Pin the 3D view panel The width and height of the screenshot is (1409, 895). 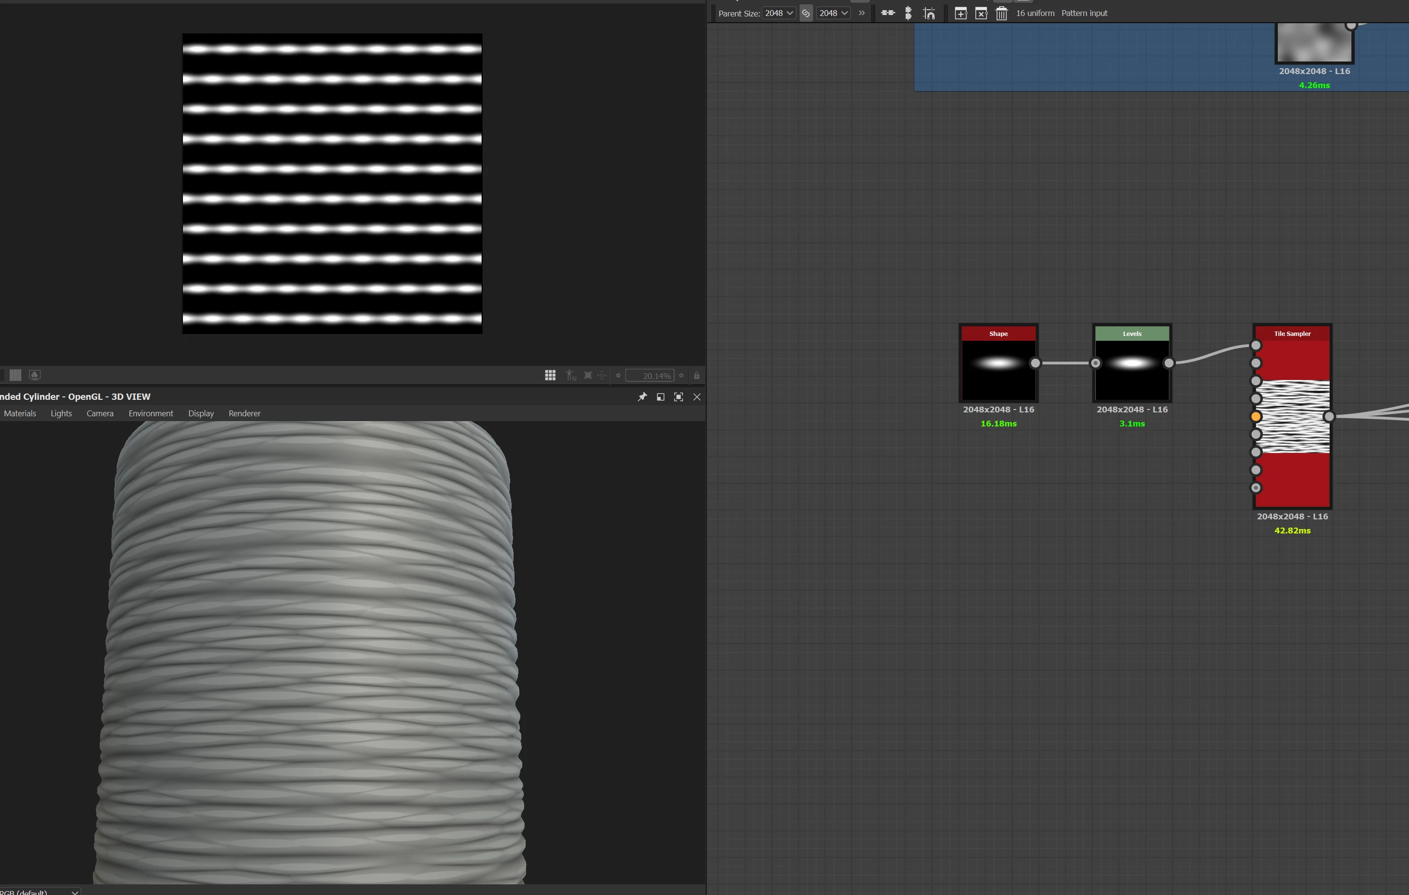[x=642, y=396]
